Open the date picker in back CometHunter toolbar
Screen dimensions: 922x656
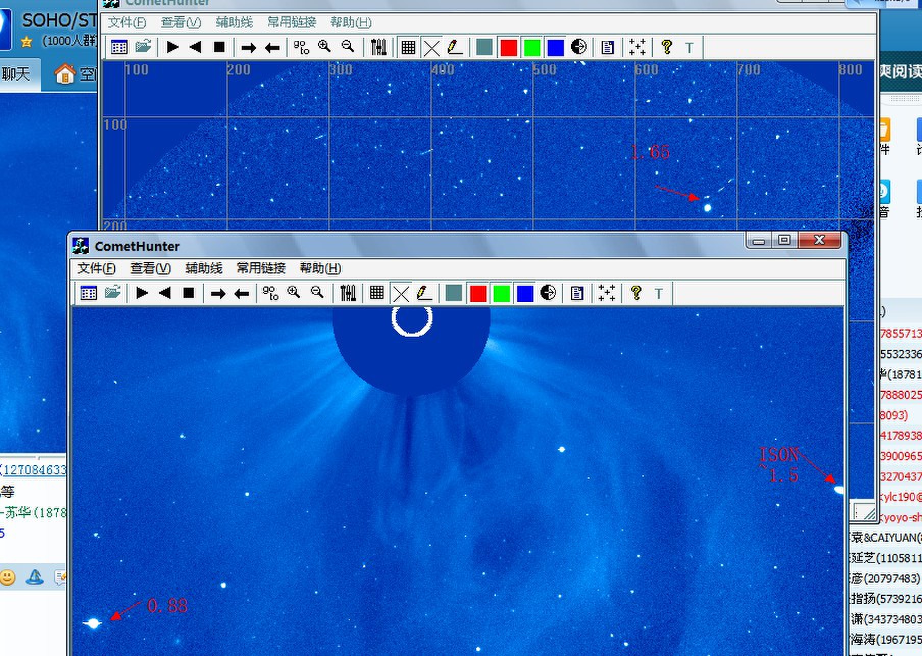(119, 47)
